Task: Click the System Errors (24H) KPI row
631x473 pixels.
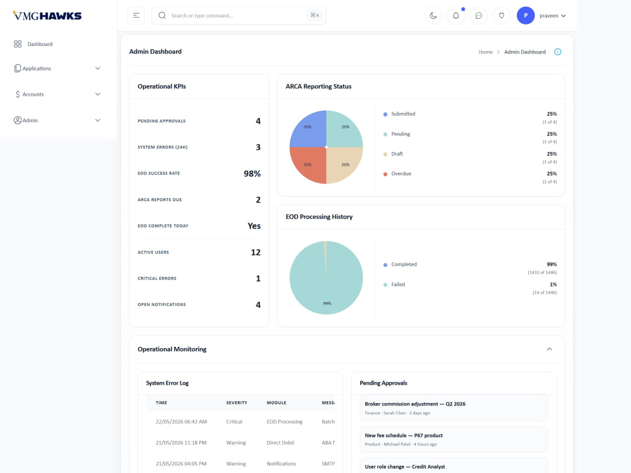Action: pos(199,147)
